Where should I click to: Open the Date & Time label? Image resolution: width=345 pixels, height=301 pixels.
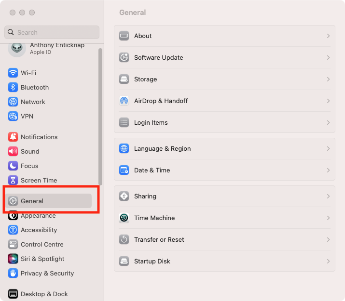(152, 170)
